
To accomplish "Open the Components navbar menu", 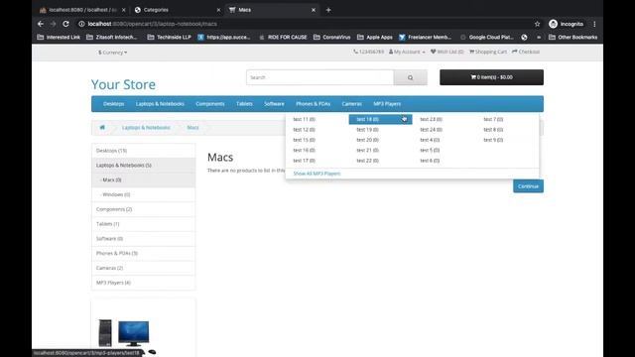I will tap(209, 103).
